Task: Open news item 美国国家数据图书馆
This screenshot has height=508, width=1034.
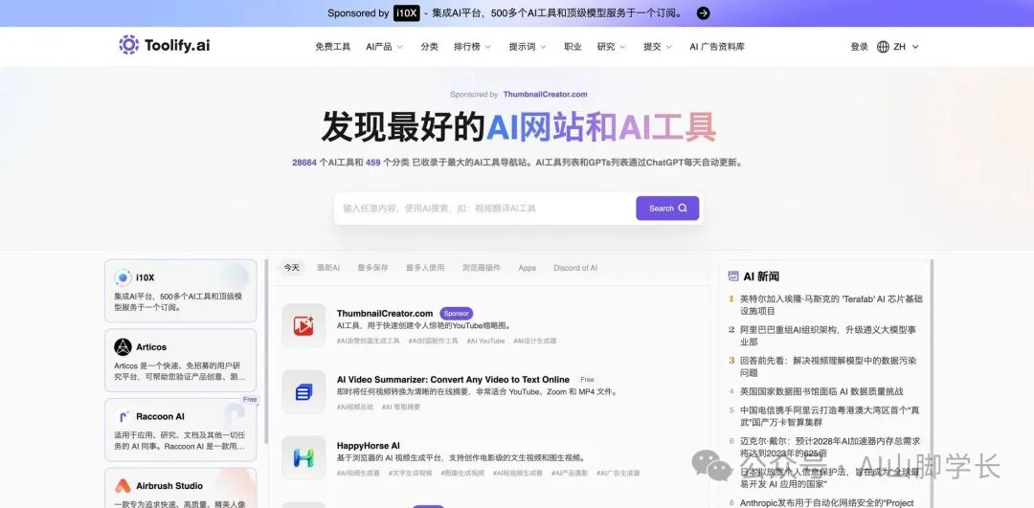Action: pos(821,391)
